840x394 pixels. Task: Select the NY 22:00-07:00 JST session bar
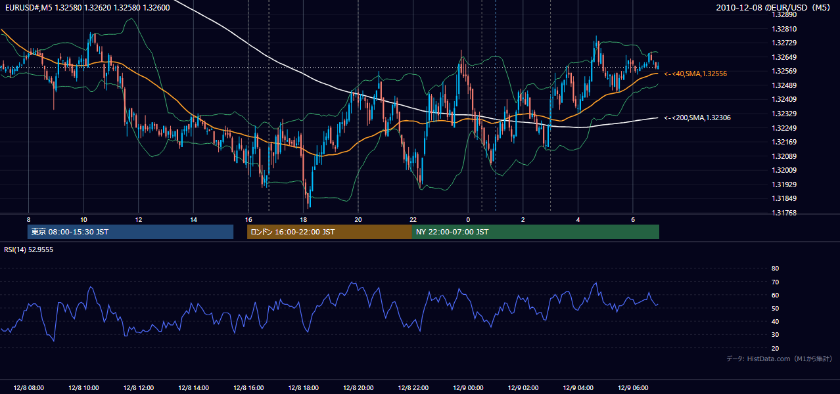click(x=535, y=232)
